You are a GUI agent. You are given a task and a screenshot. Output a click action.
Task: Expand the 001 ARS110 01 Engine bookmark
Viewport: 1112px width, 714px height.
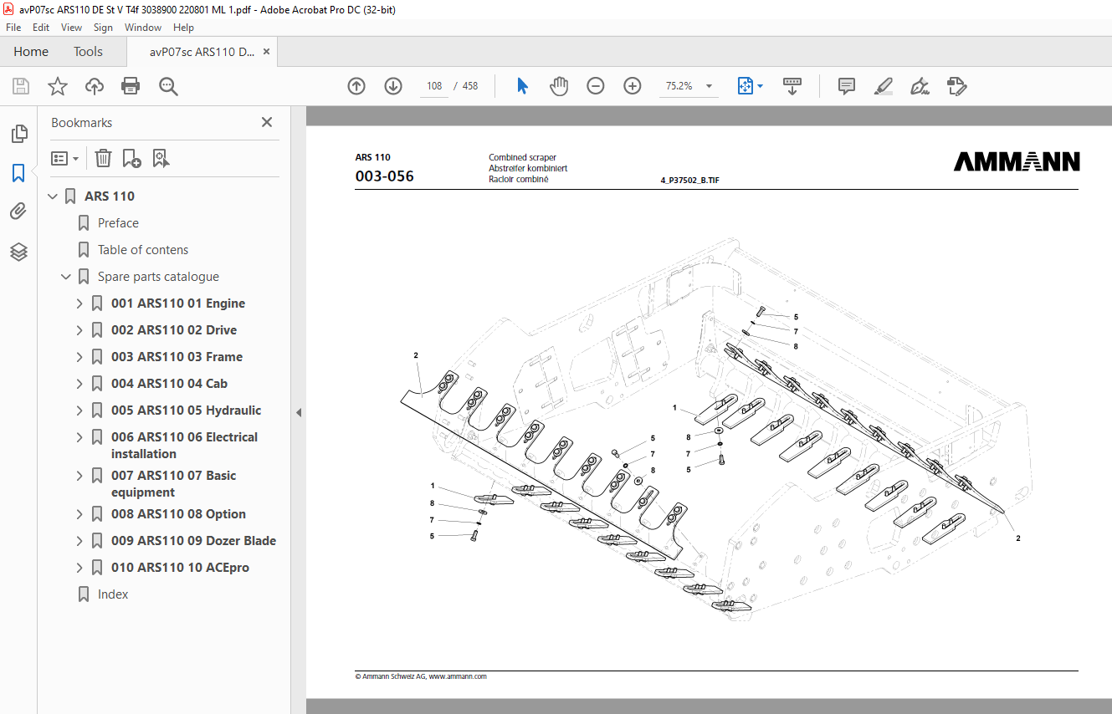(x=79, y=303)
